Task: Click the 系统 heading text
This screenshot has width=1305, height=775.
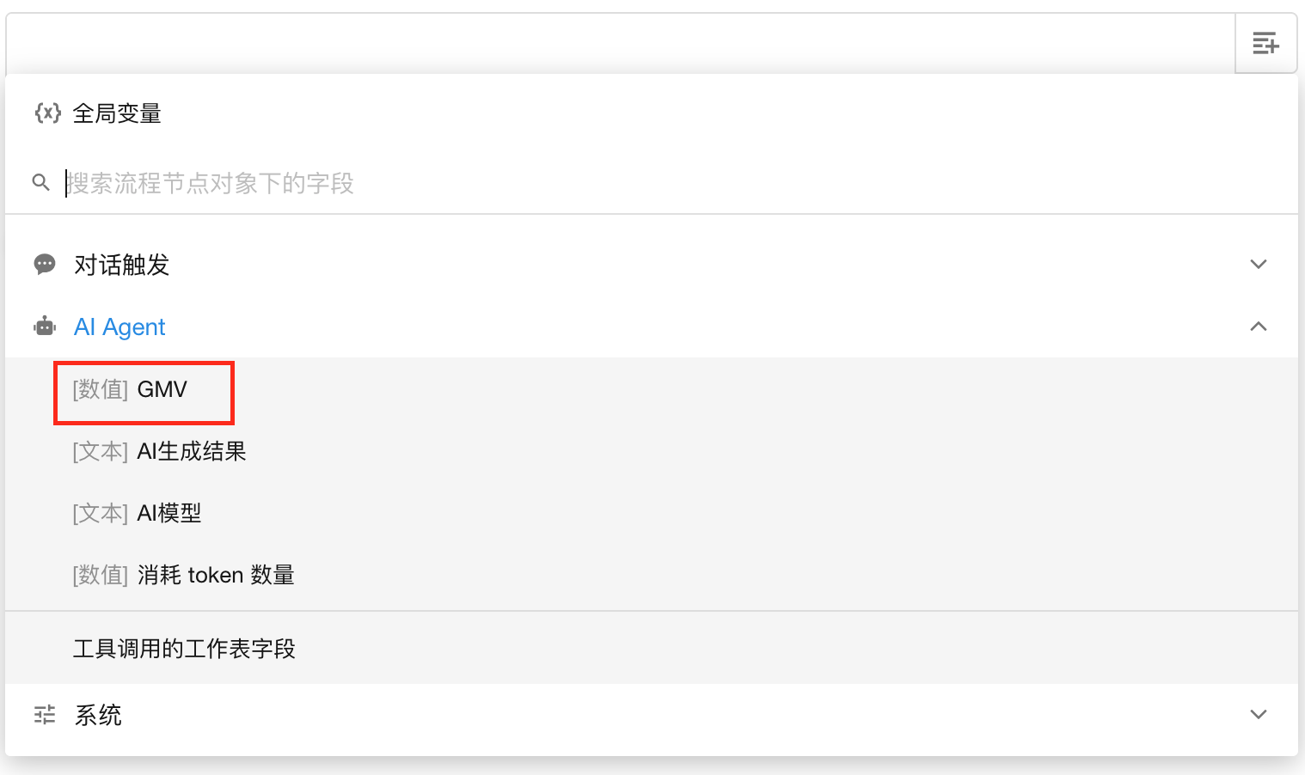Action: pyautogui.click(x=98, y=715)
